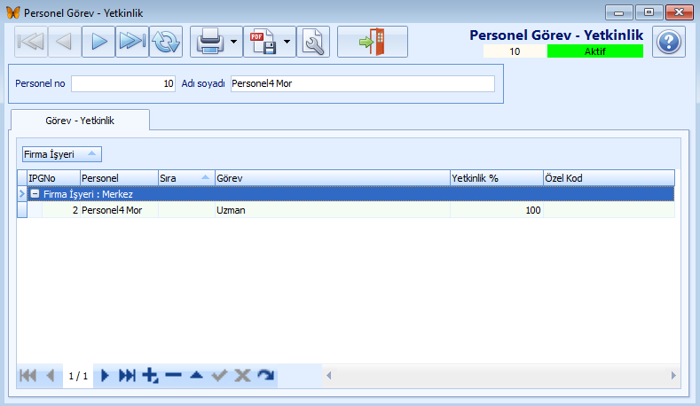Go to next record in top toolbar
Viewport: 700px width, 406px height.
coord(98,42)
